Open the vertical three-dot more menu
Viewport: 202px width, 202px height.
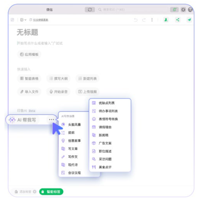pos(152,20)
